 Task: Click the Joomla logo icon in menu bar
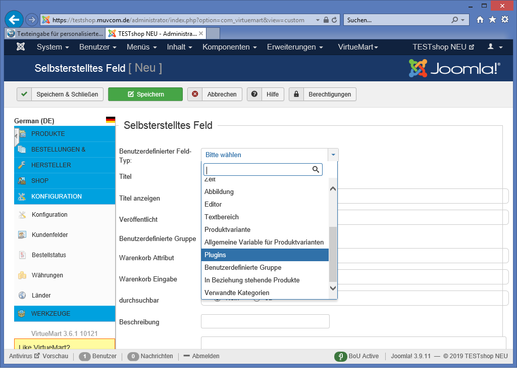[x=21, y=47]
